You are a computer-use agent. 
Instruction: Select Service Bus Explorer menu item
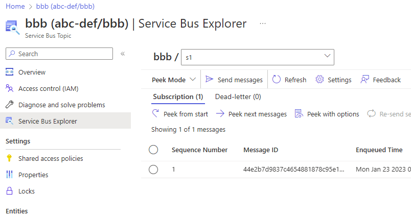[x=48, y=121]
